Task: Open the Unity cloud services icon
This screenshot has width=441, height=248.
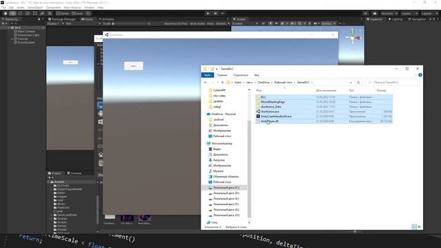Action: tap(375, 13)
